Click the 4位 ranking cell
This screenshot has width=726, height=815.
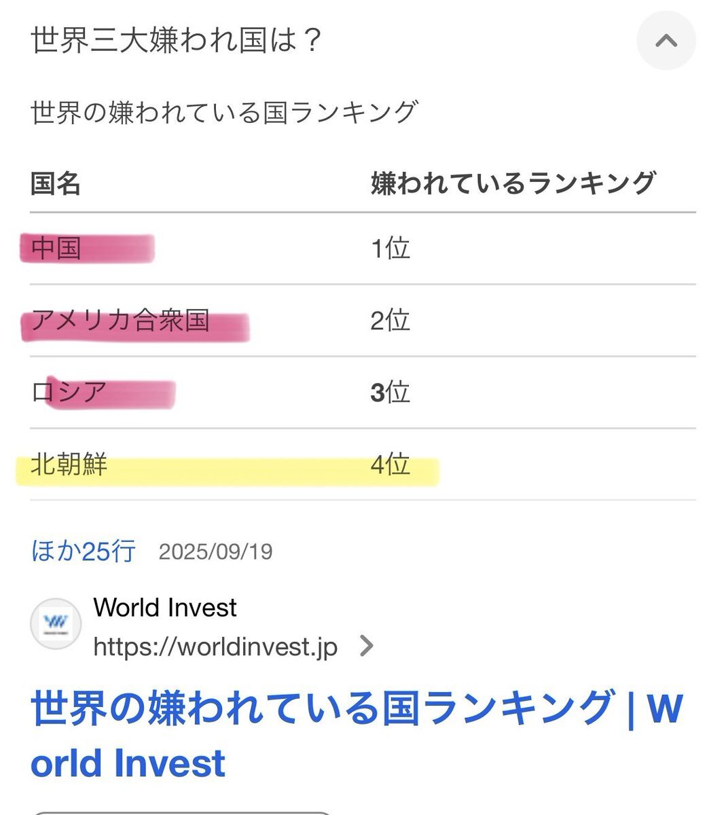[x=391, y=465]
